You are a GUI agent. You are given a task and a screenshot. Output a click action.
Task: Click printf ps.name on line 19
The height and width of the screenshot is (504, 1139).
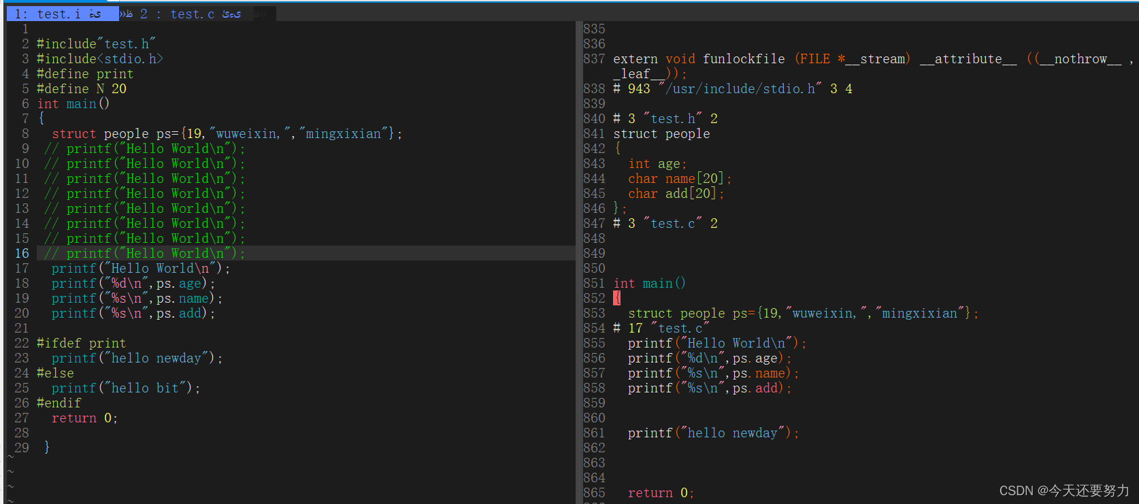coord(137,299)
